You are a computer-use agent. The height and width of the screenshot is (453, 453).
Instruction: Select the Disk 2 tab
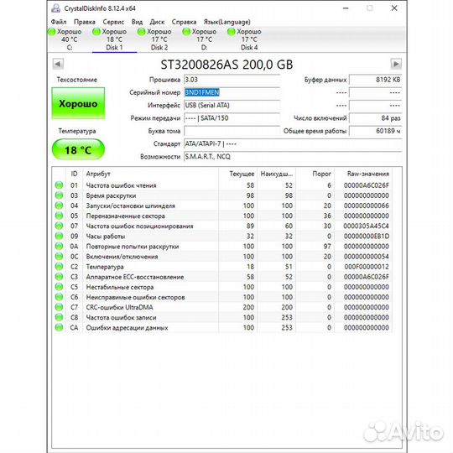click(159, 39)
